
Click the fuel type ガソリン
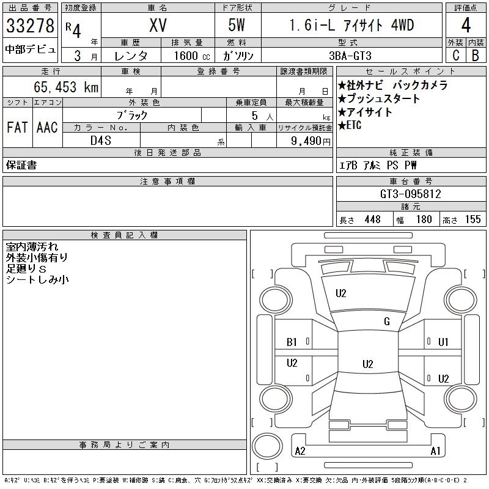coord(238,56)
